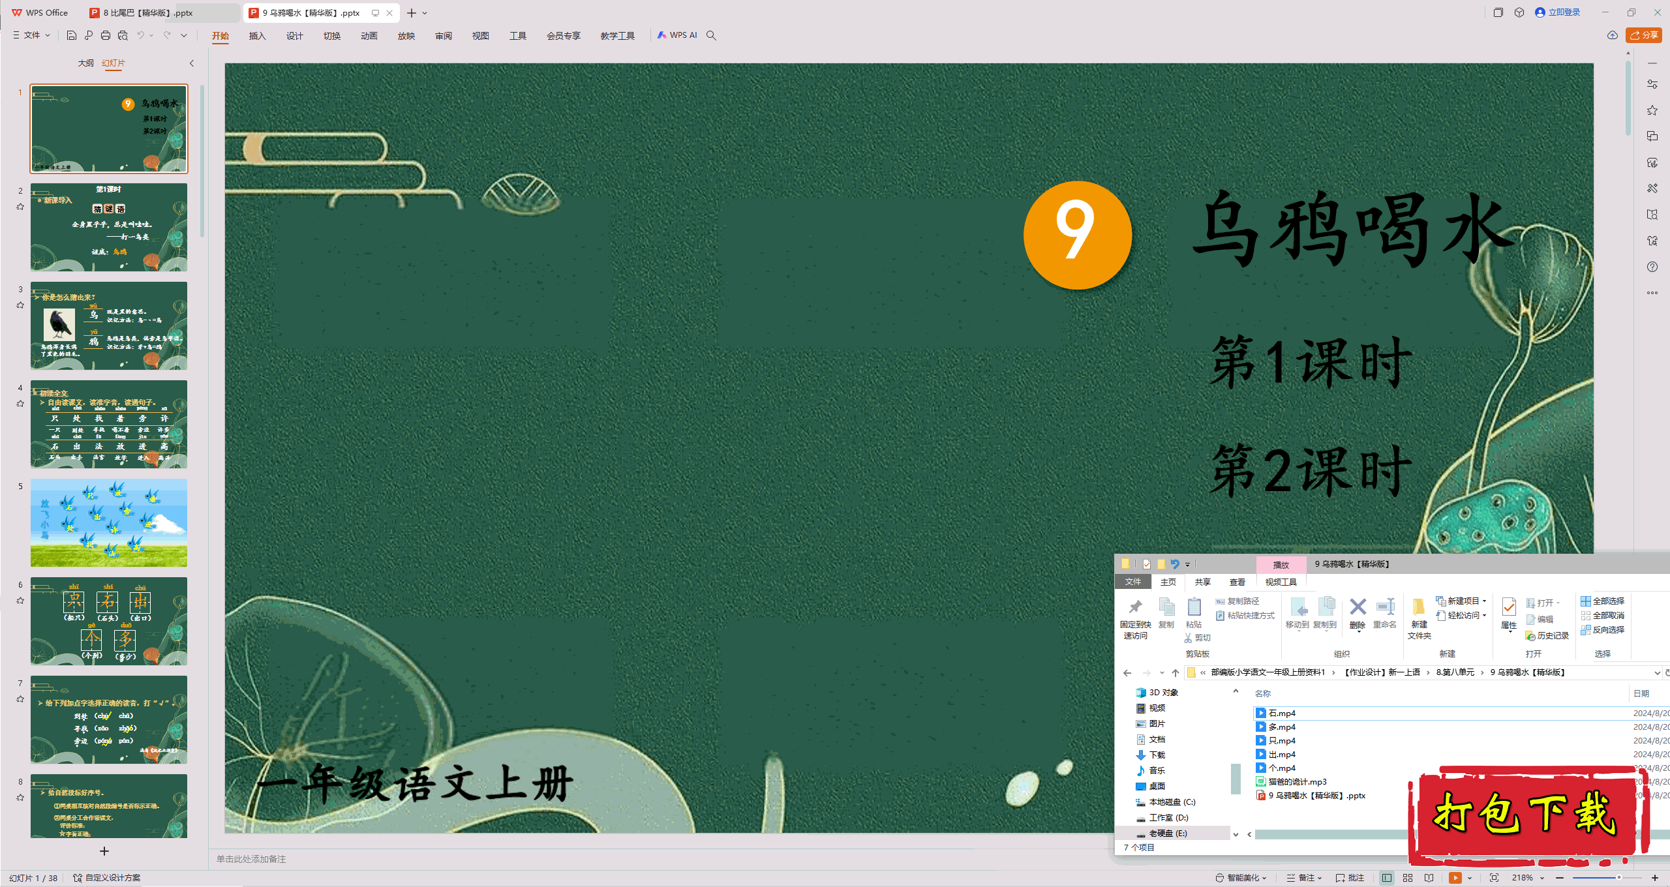Click Select None in Explorer ribbon
This screenshot has width=1670, height=887.
(1603, 616)
